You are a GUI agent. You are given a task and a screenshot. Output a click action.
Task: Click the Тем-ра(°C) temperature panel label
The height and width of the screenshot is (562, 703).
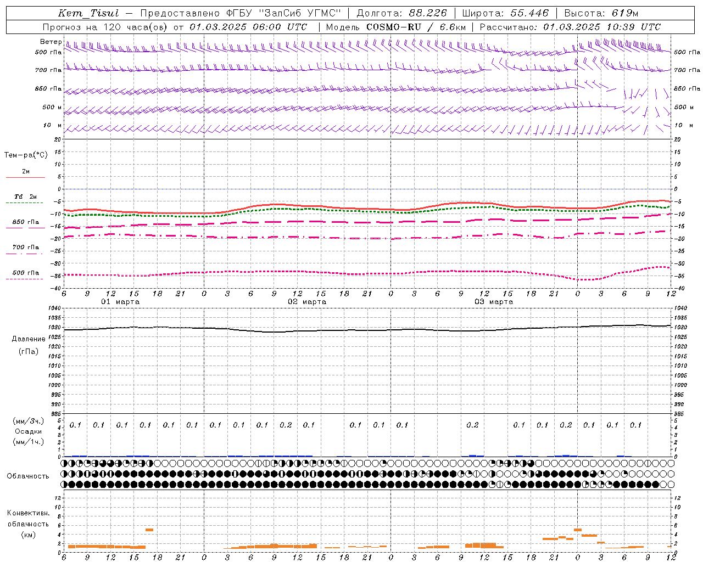pos(26,155)
